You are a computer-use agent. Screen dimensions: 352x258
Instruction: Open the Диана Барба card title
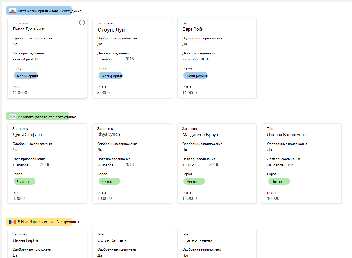click(25, 240)
